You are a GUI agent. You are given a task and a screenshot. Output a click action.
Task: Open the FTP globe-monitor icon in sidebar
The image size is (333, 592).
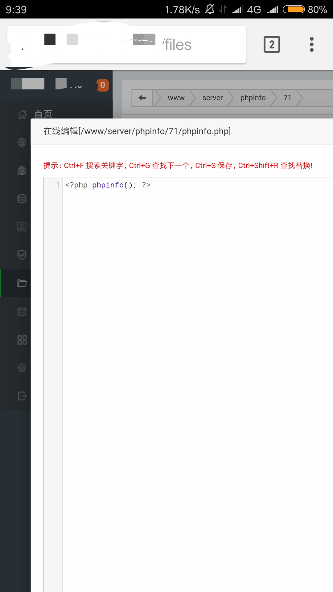(x=22, y=171)
